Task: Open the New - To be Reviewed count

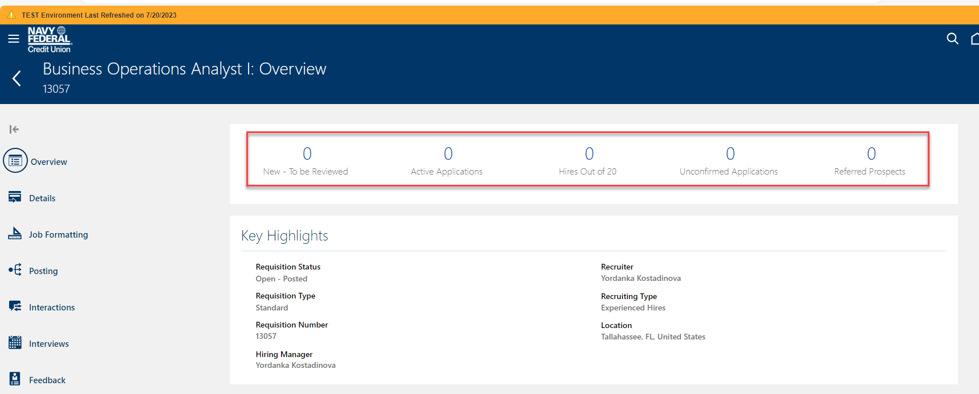Action: [x=307, y=154]
